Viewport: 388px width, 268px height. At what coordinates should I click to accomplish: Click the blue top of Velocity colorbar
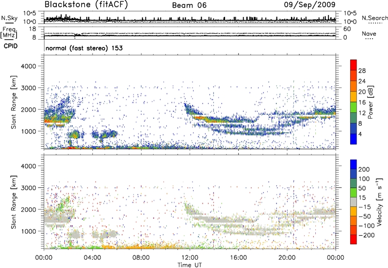[x=354, y=164]
